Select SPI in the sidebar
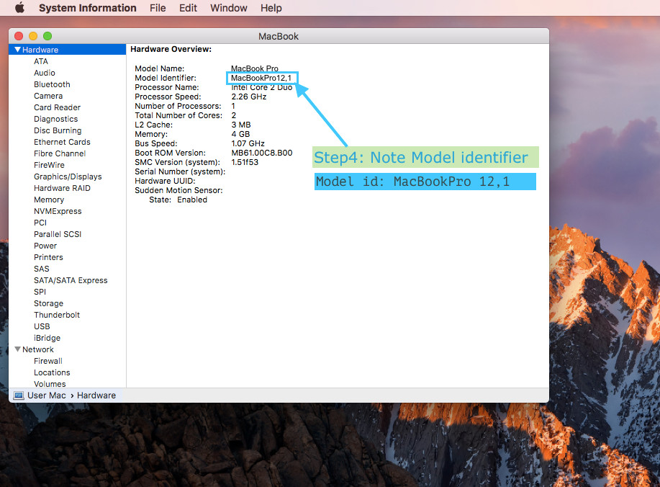 click(x=40, y=292)
